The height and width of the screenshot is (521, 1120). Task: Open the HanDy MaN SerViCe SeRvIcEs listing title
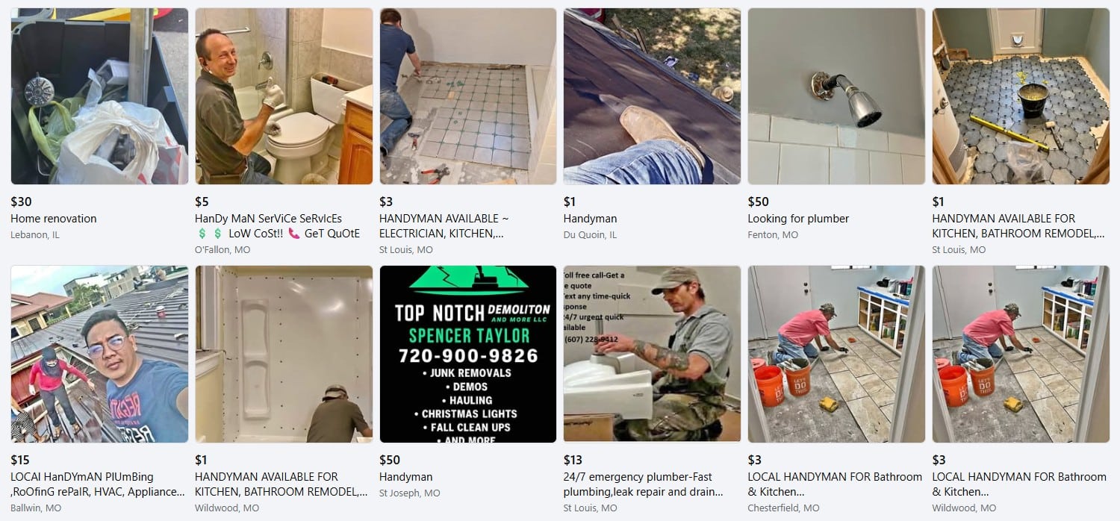[277, 226]
